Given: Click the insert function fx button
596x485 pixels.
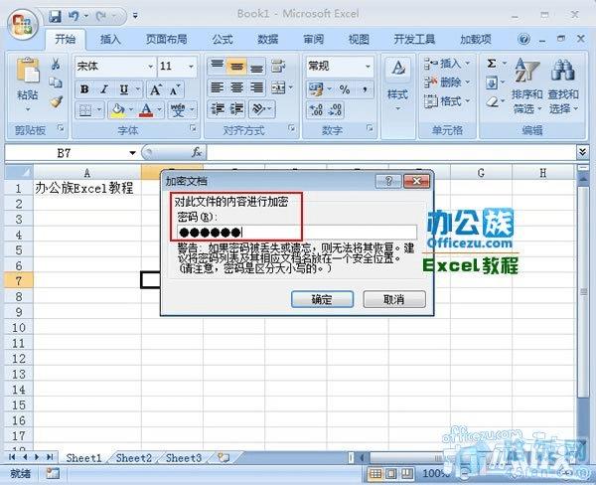Looking at the screenshot, I should click(x=197, y=152).
